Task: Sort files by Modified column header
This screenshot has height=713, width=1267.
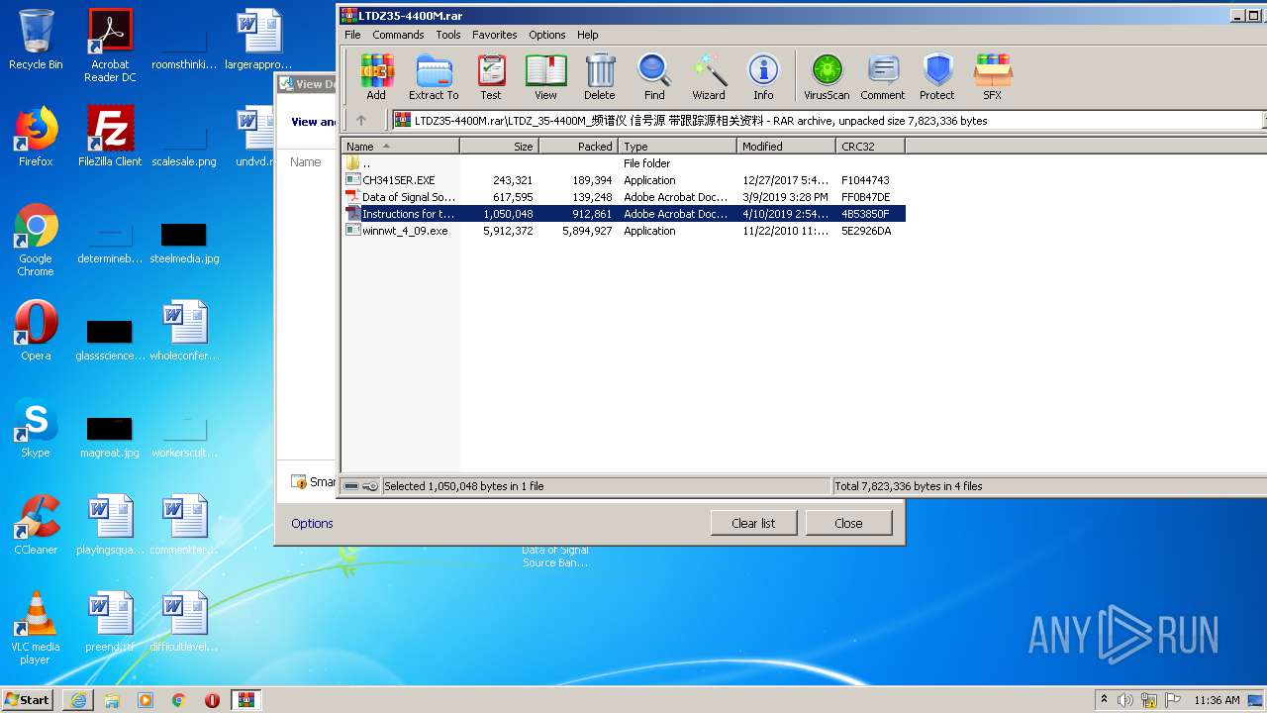Action: pyautogui.click(x=787, y=146)
